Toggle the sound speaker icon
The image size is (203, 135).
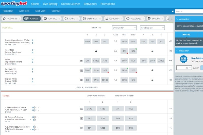(173, 11)
